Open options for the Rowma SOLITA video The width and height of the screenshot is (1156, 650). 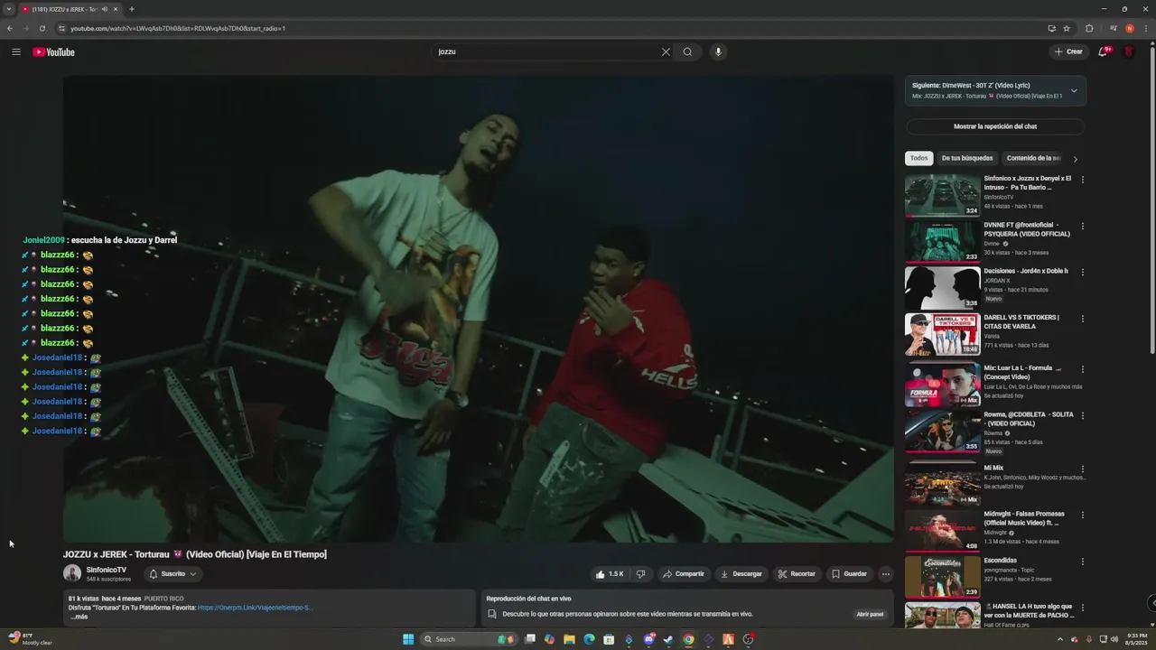coord(1082,415)
